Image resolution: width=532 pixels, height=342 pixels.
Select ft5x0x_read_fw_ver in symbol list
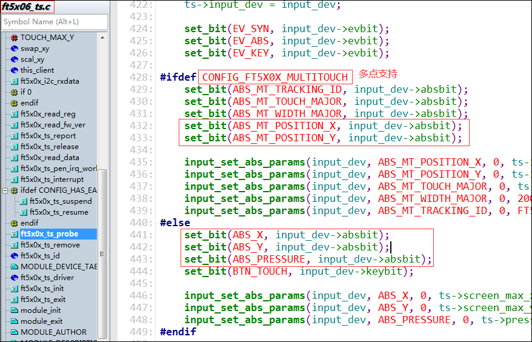tap(53, 125)
